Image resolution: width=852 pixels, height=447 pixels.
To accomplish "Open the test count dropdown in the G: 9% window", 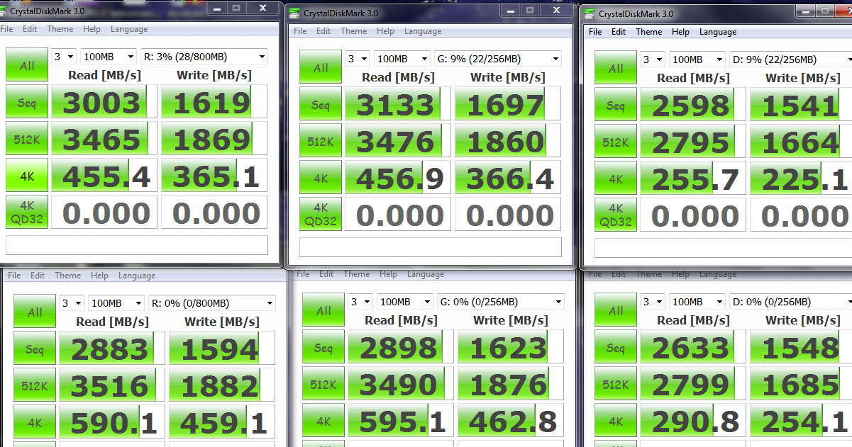I will [x=358, y=59].
